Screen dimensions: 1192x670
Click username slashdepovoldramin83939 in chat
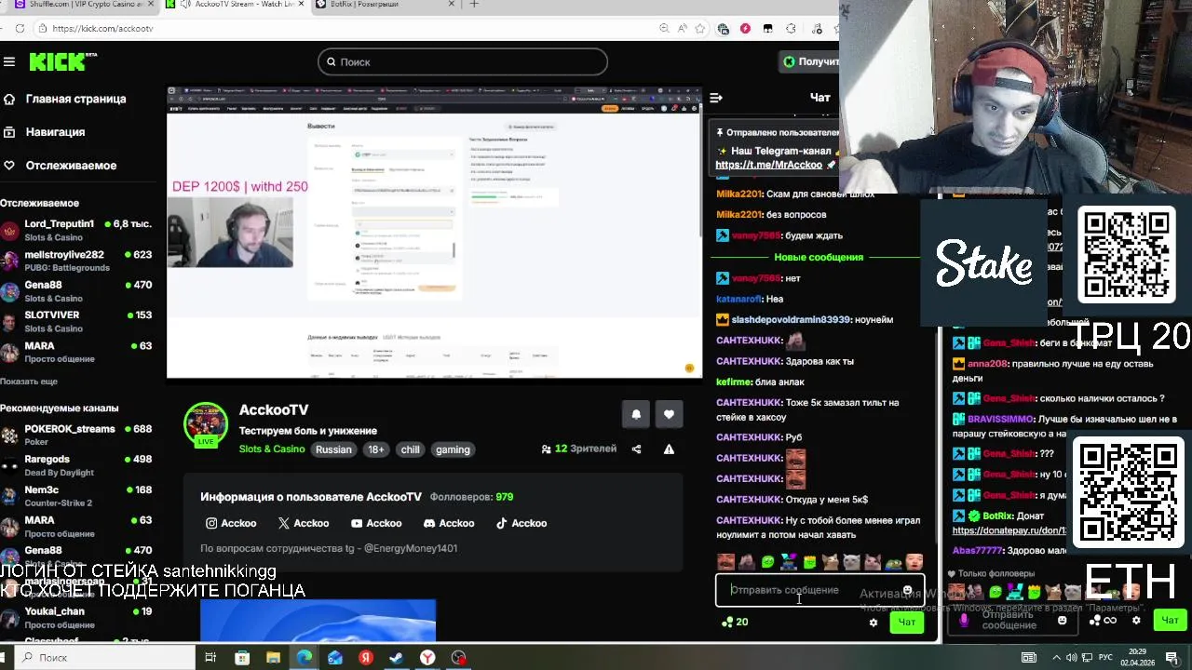pyautogui.click(x=791, y=319)
